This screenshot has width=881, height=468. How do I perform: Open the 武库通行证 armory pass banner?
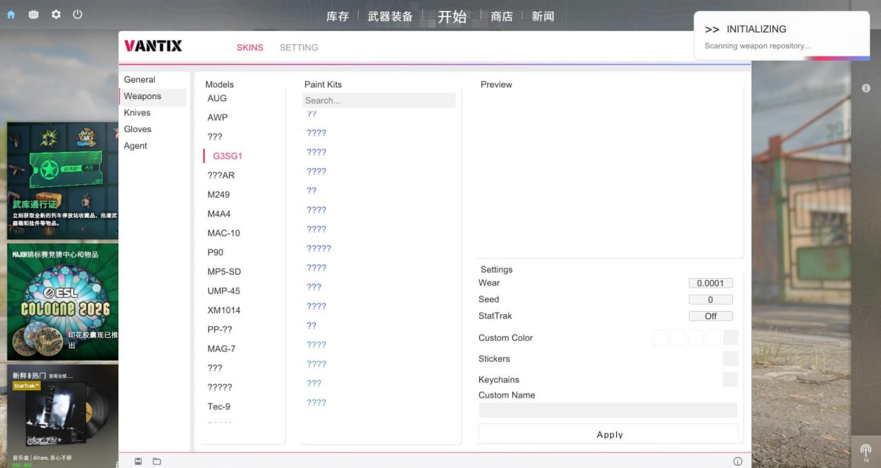(x=63, y=180)
